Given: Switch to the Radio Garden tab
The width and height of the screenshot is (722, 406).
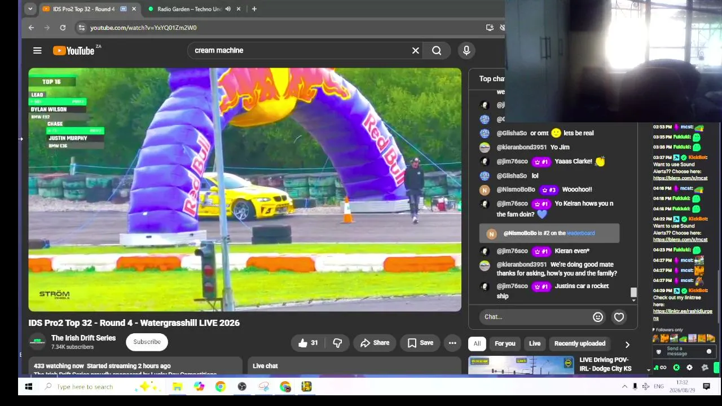Looking at the screenshot, I should (x=189, y=9).
